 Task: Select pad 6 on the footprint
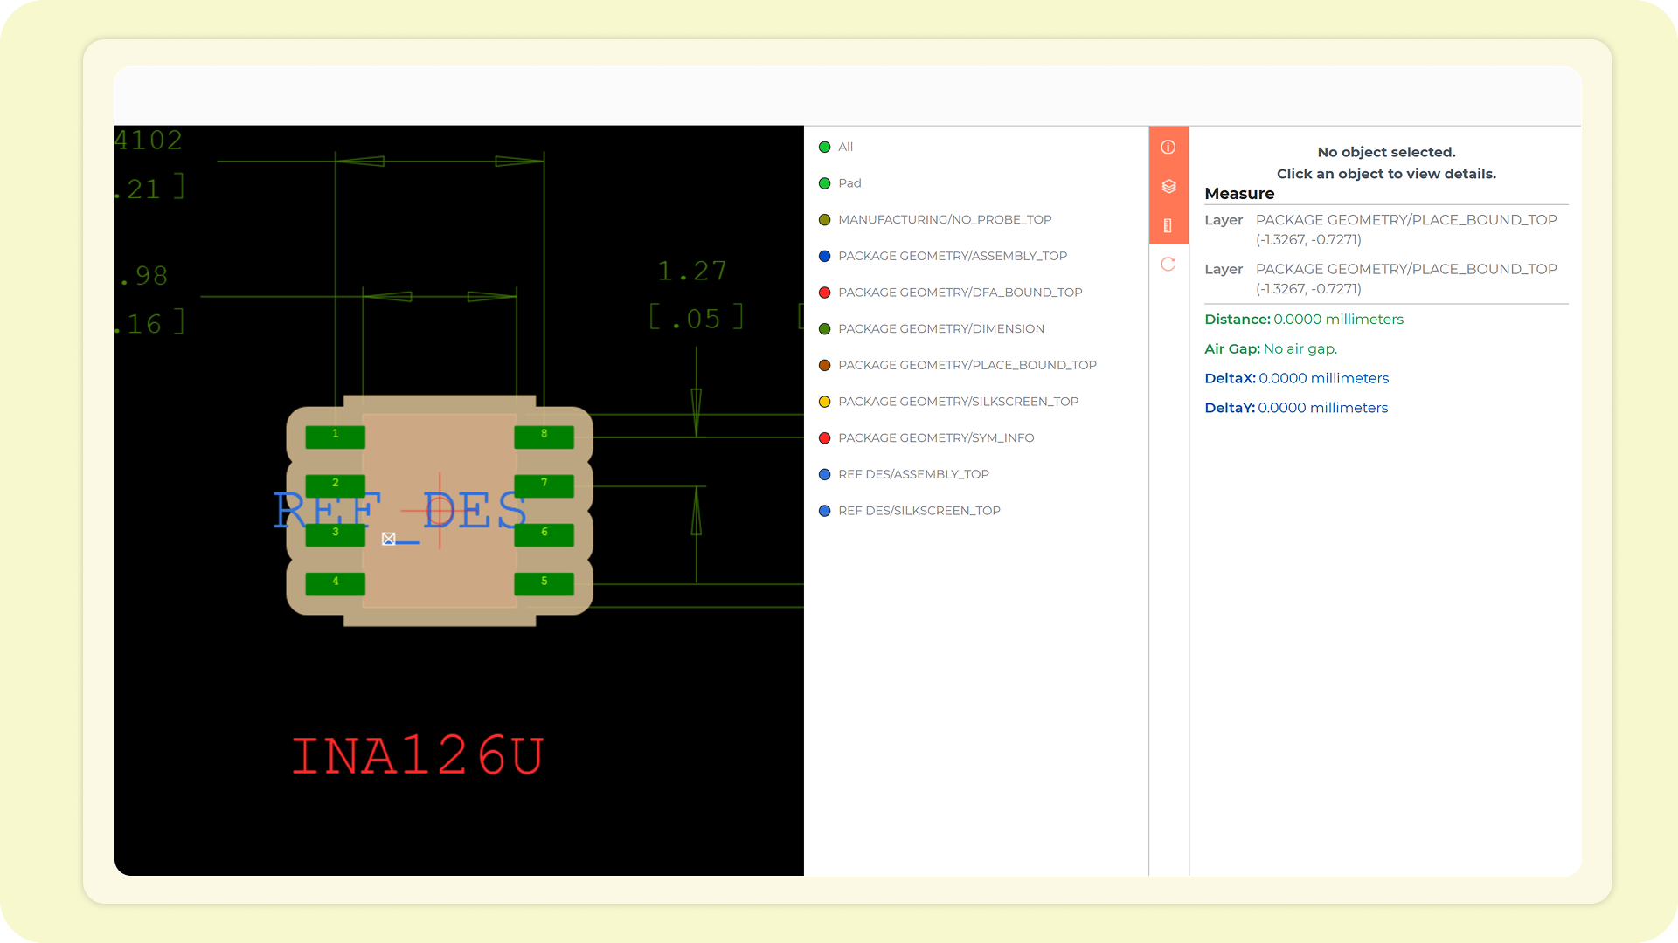coord(544,534)
